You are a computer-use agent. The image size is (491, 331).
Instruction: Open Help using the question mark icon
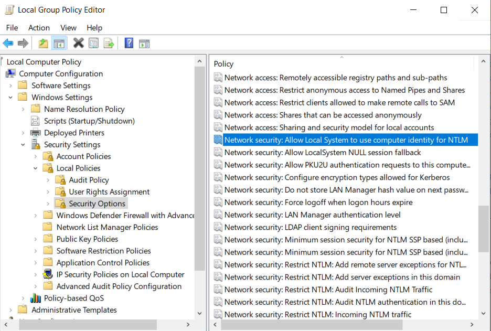pyautogui.click(x=129, y=43)
